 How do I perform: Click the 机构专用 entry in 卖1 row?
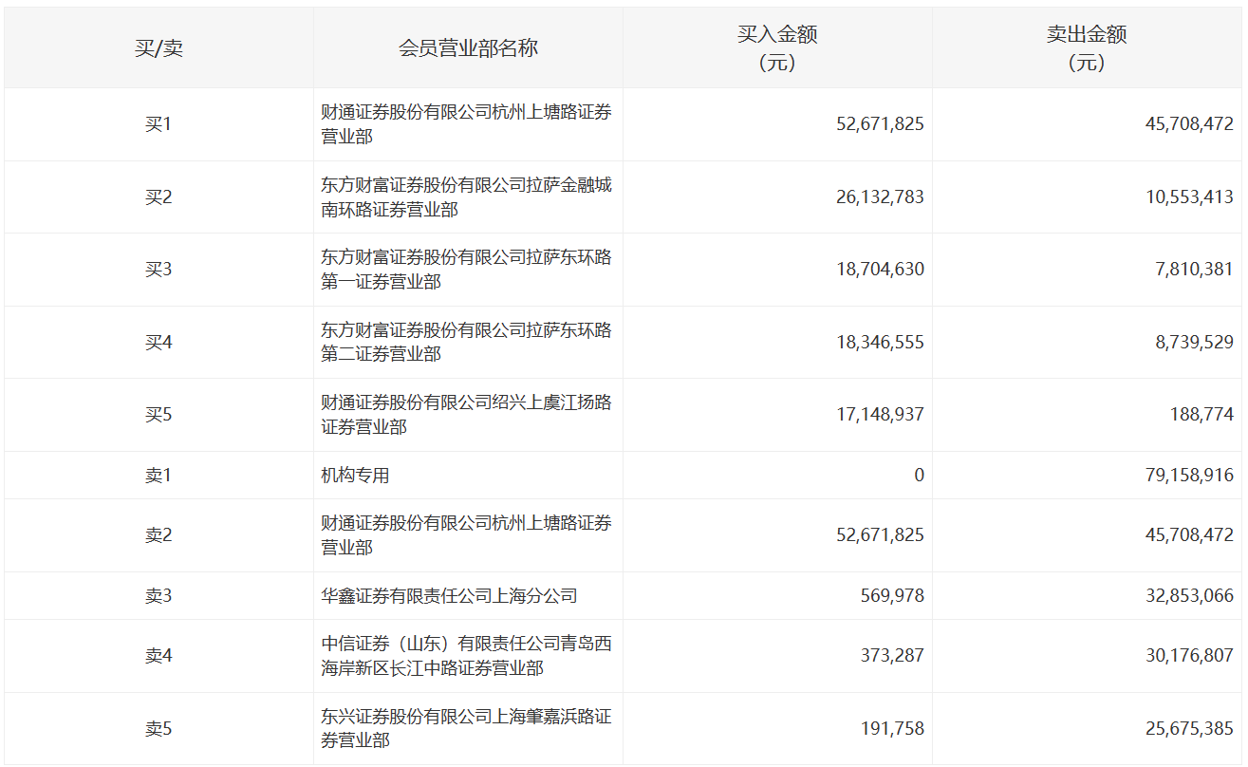pyautogui.click(x=356, y=476)
